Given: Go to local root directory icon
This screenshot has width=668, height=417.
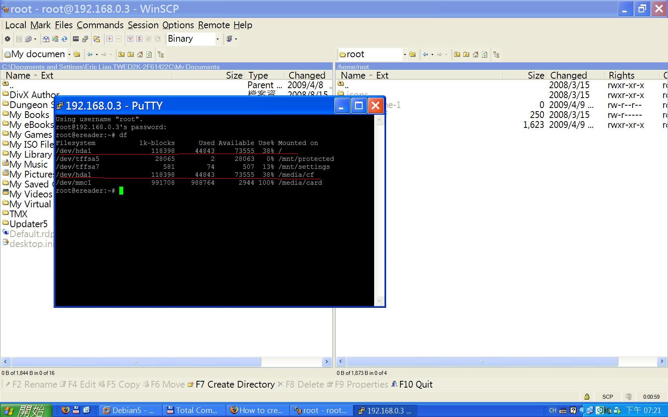Looking at the screenshot, I should (x=130, y=54).
